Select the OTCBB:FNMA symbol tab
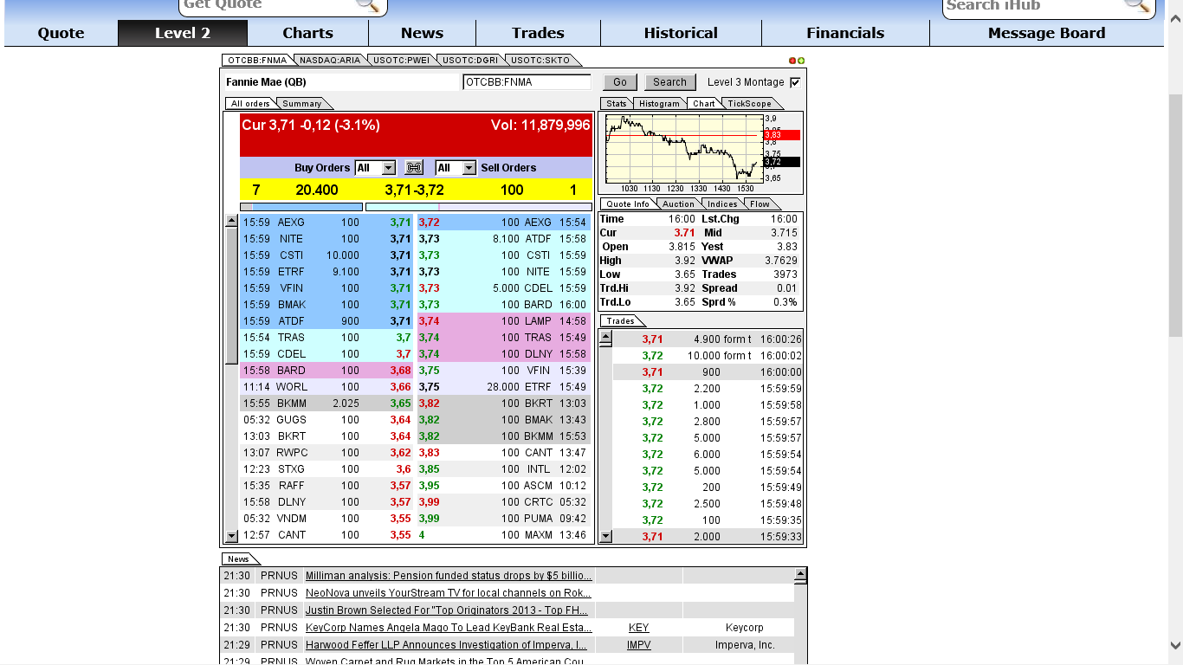Viewport: 1183px width, 665px height. [257, 61]
